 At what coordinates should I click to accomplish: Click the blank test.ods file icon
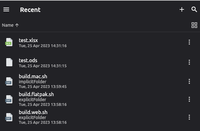point(9,62)
